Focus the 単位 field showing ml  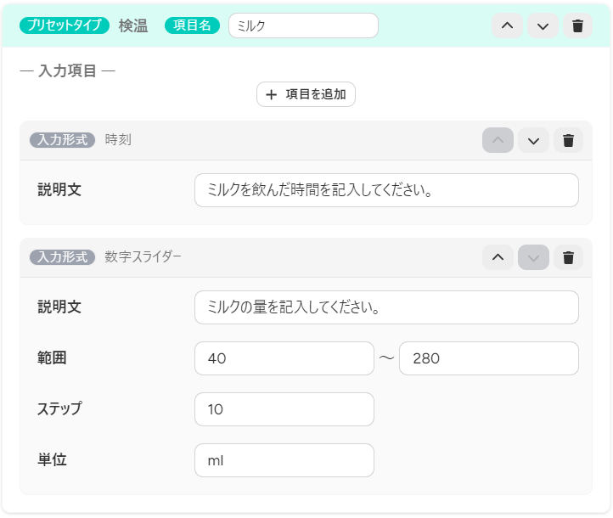[284, 460]
